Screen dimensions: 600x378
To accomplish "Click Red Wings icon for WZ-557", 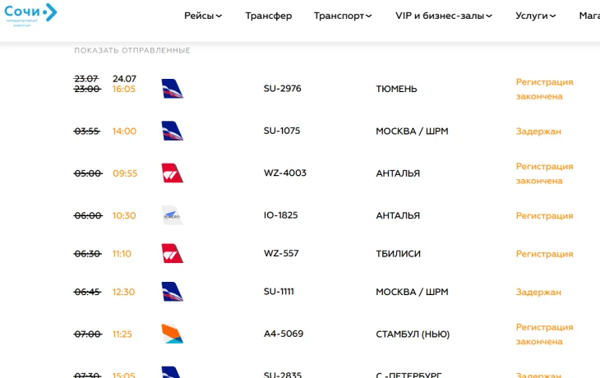I will point(173,253).
